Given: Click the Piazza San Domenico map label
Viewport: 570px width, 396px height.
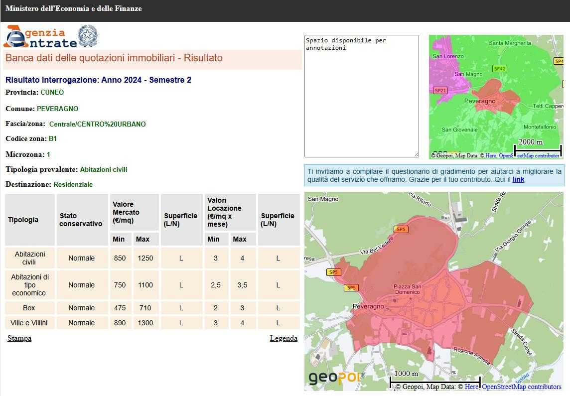Looking at the screenshot, I should pos(408,289).
